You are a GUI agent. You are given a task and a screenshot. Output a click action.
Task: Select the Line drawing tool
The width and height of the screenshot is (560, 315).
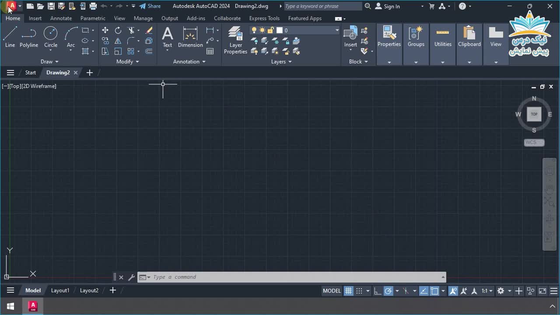pyautogui.click(x=10, y=37)
